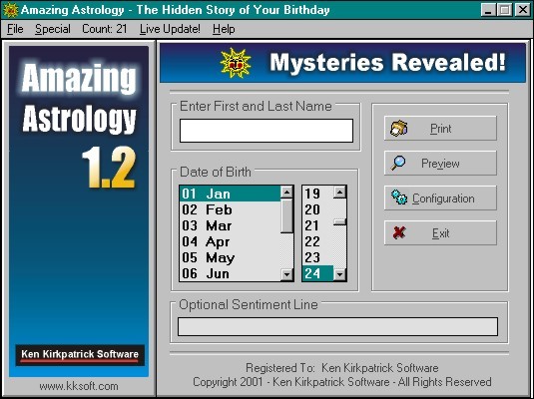Select day 22 in day list
This screenshot has width=534, height=399.
click(x=317, y=241)
